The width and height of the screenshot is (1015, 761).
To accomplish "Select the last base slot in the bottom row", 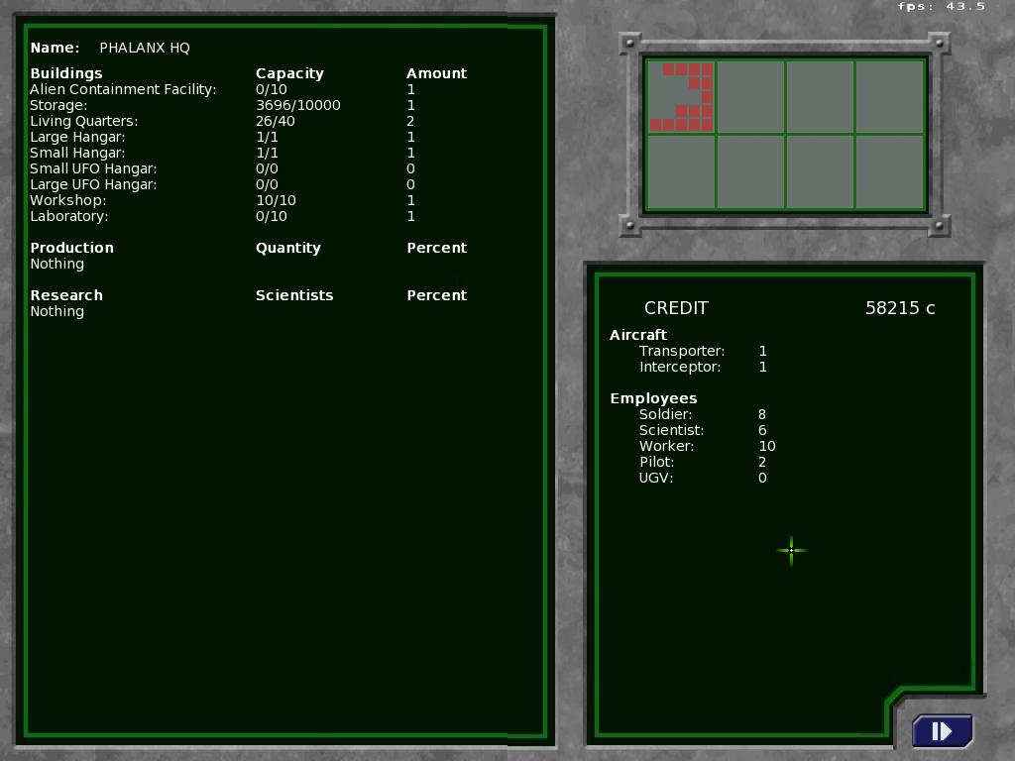I will click(x=889, y=172).
